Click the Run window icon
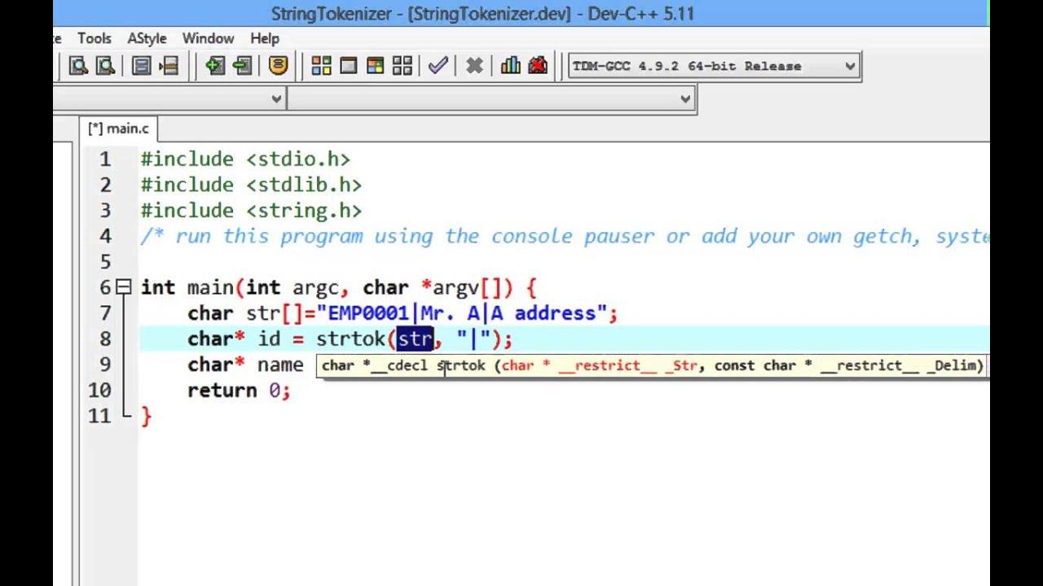The height and width of the screenshot is (586, 1043). coord(348,66)
